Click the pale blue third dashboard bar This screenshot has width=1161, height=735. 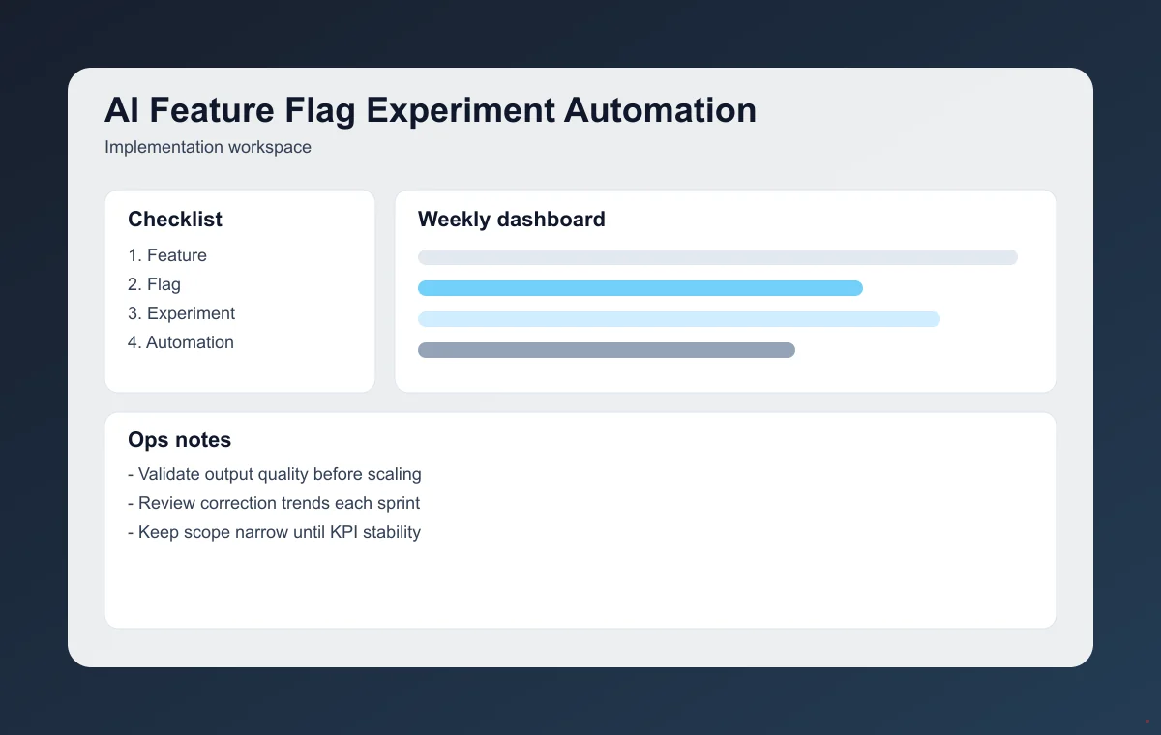(x=677, y=318)
